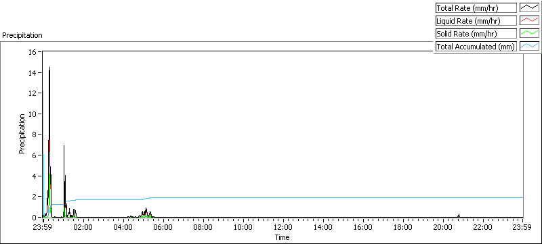This screenshot has height=244, width=542.
Task: Select the Total Accumulated (mm) legend label
Action: [x=476, y=46]
